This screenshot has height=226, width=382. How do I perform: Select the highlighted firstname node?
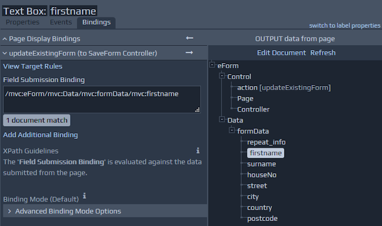(266, 153)
